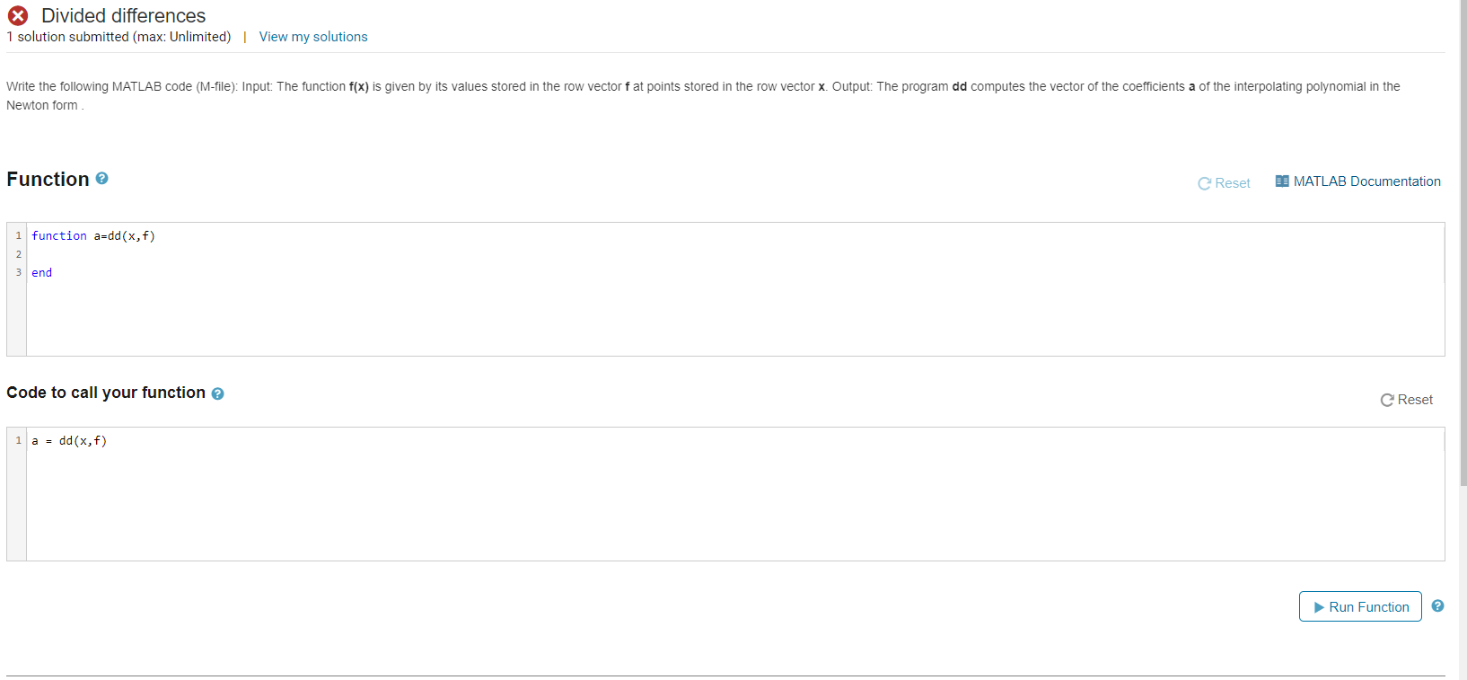Viewport: 1467px width, 680px height.
Task: Open View my solutions
Action: 312,36
